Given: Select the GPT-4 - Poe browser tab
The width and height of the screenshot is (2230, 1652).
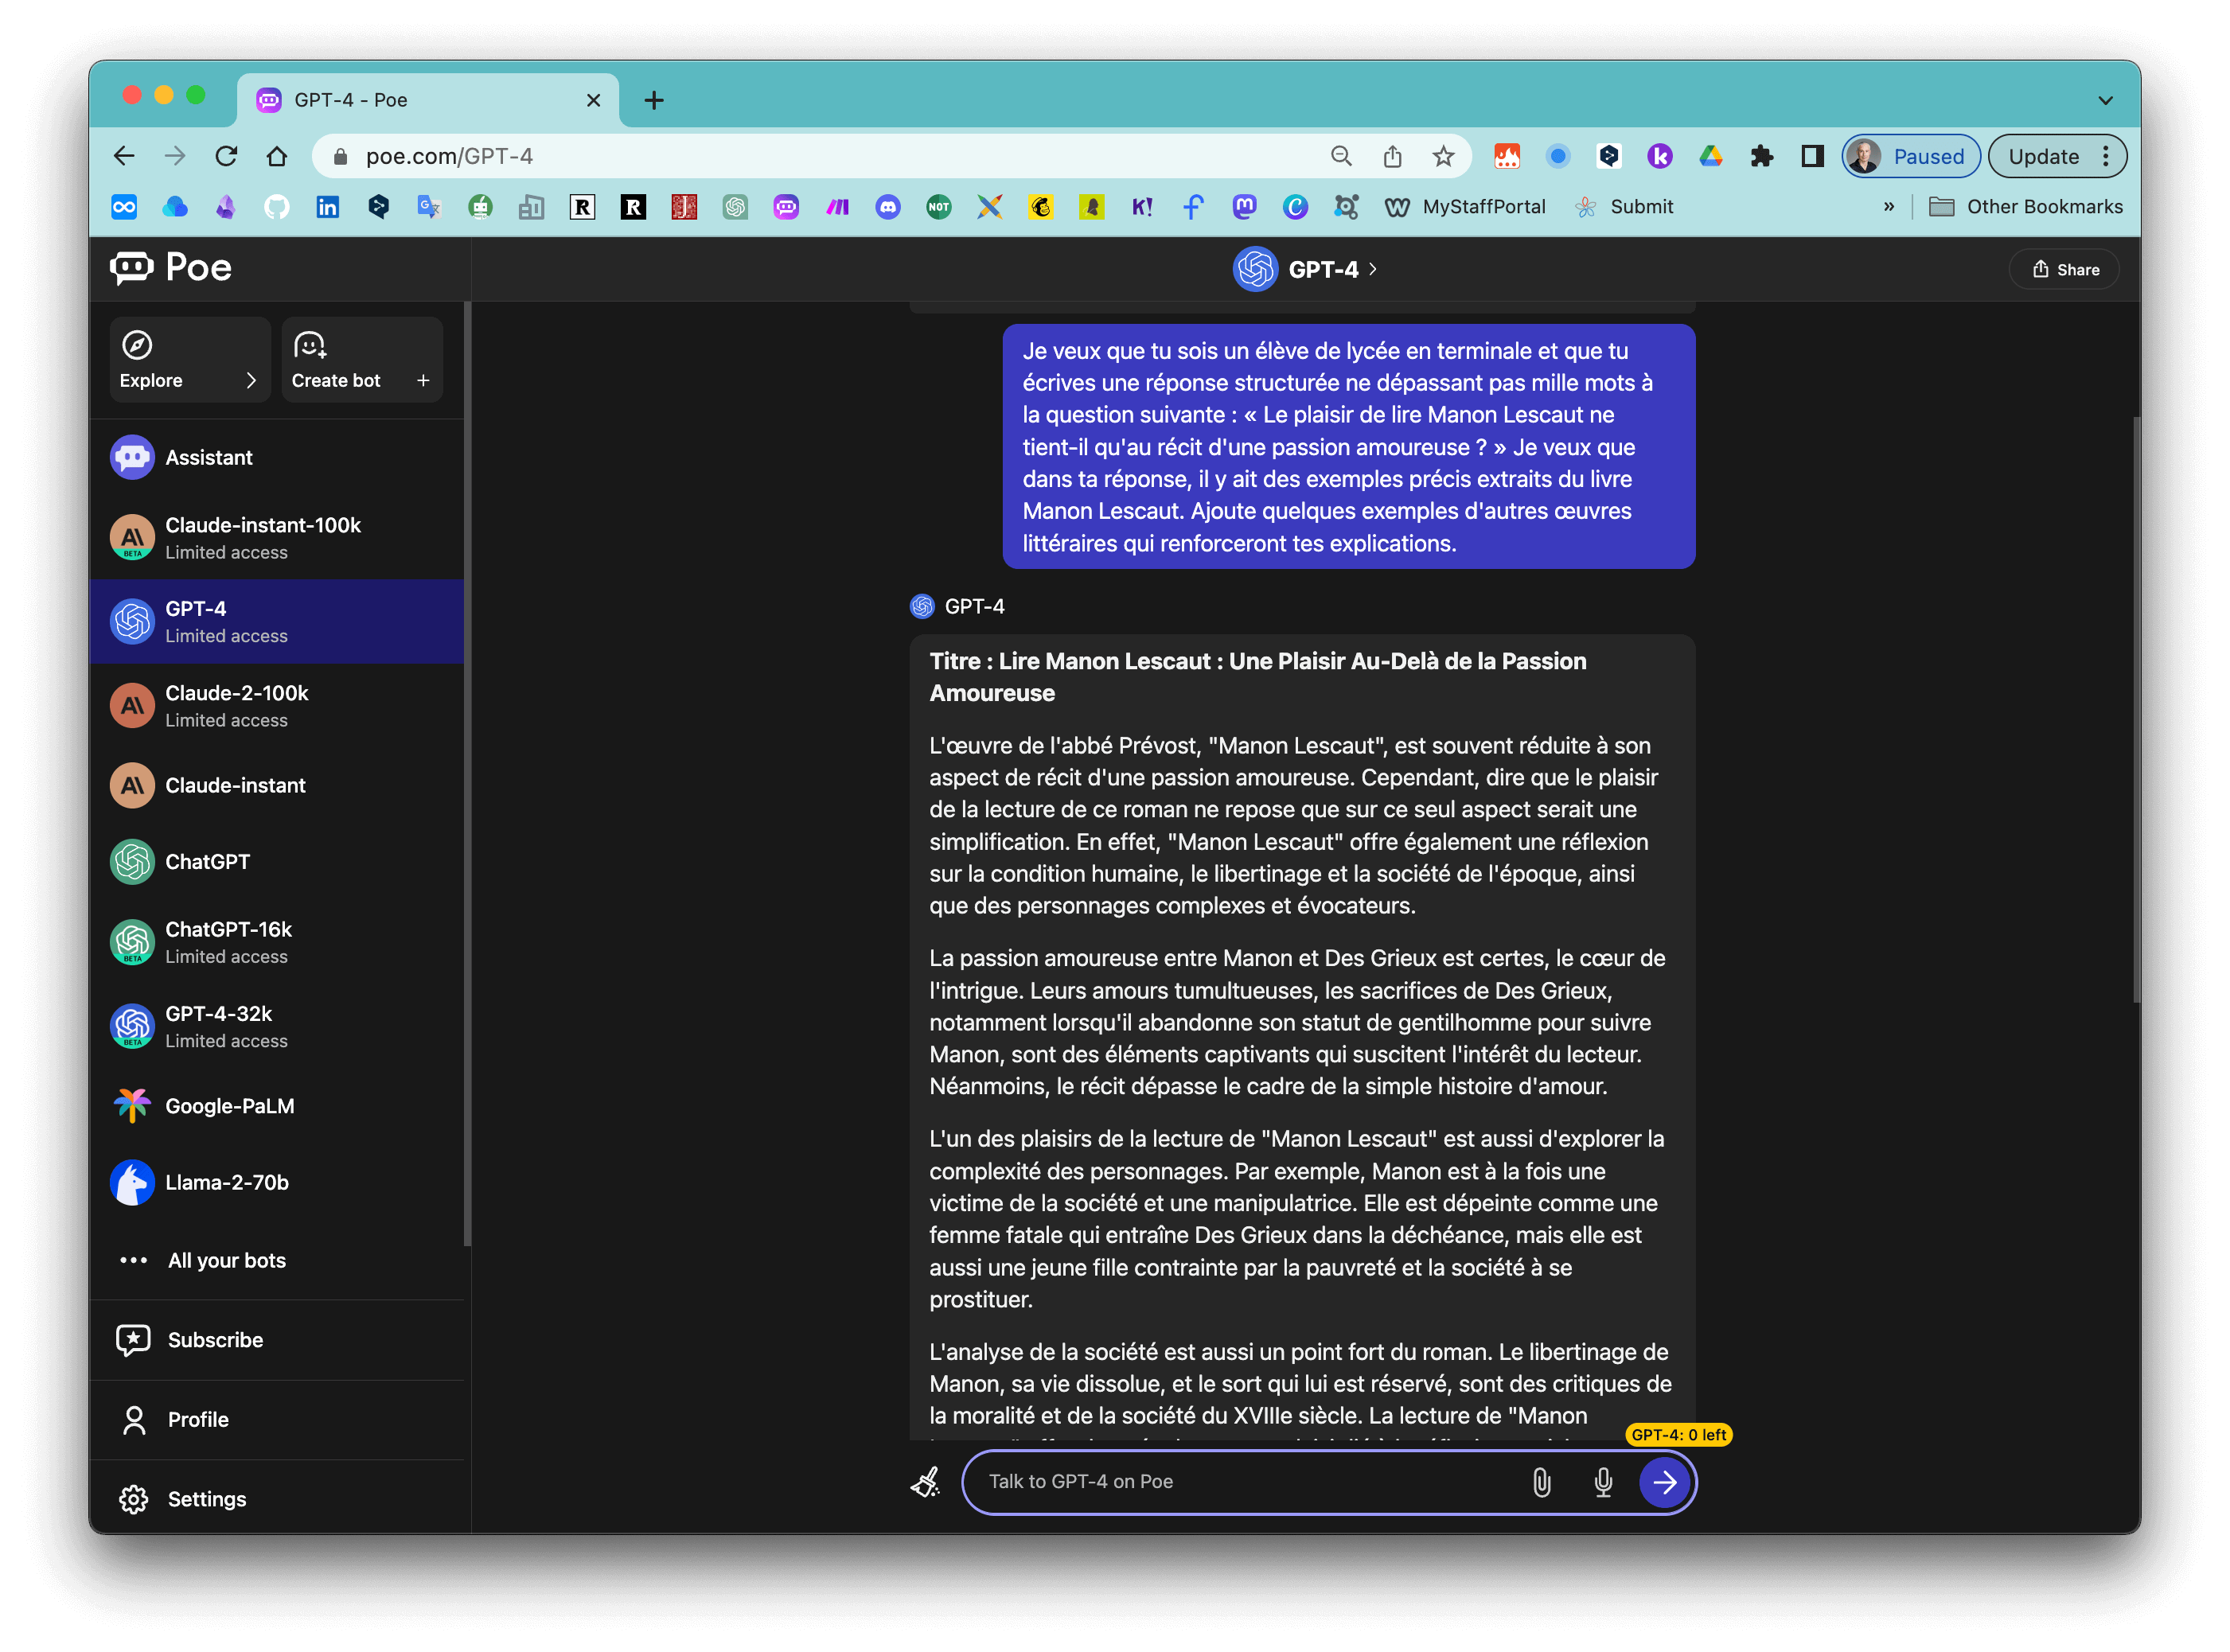Looking at the screenshot, I should coord(428,100).
